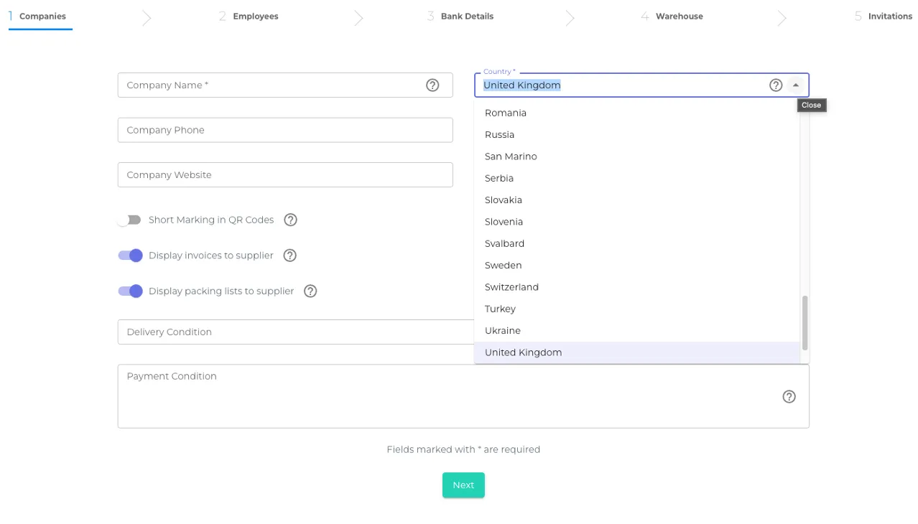This screenshot has height=524, width=918.
Task: Switch to the Warehouse step
Action: (x=679, y=17)
